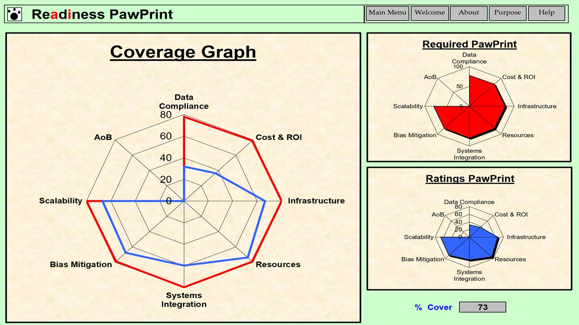Click Infrastructure label in Required PawPrint
579x325 pixels.
pos(537,107)
